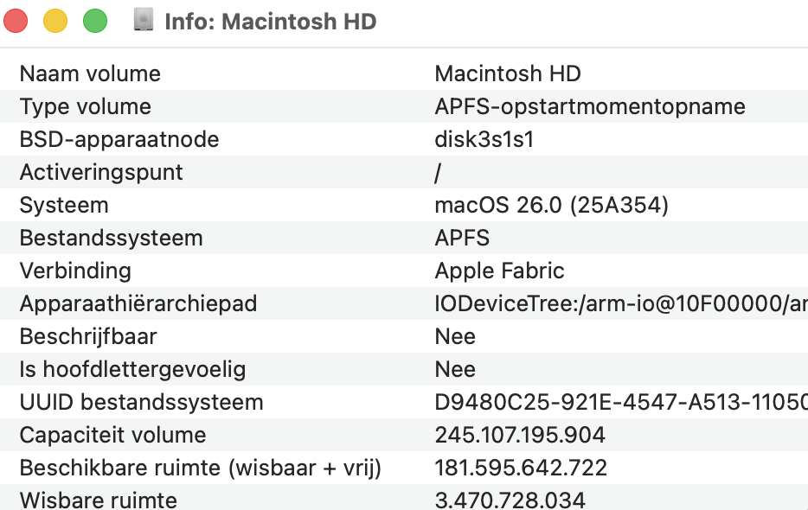Select the 'Beschrijfbaar' row label

[88, 336]
